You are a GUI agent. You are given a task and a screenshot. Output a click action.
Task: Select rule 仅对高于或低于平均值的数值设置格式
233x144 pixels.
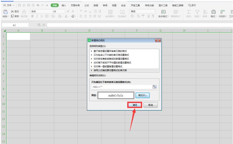125,62
